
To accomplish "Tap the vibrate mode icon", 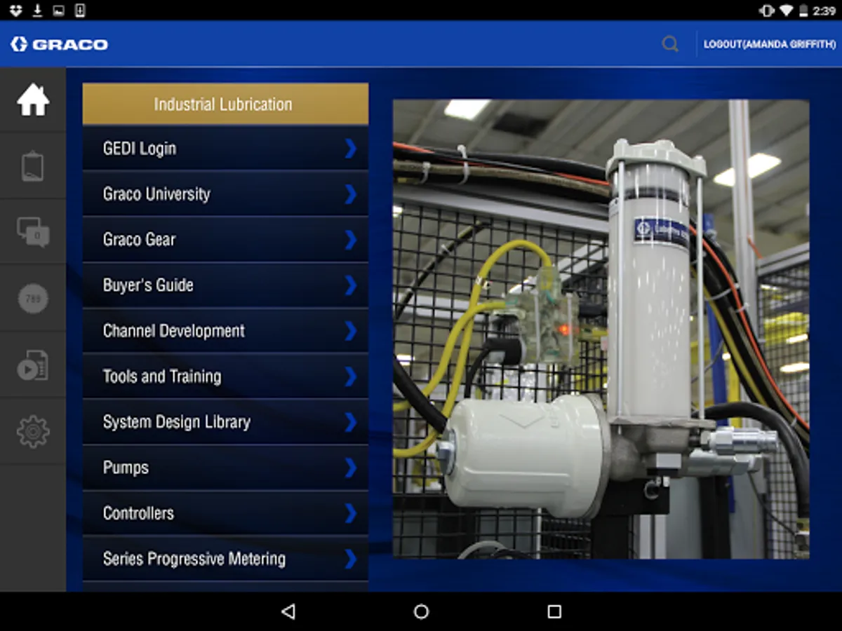I will point(766,11).
